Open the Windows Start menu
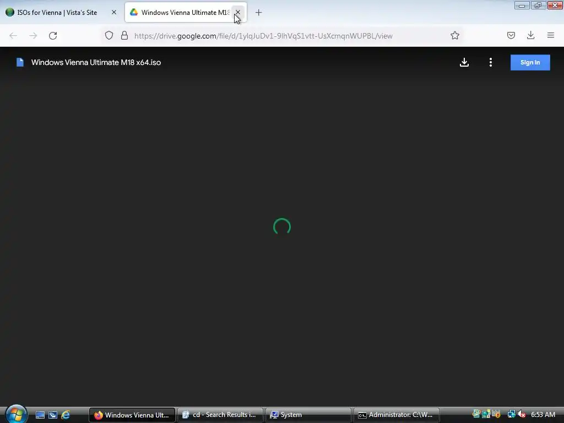 click(x=16, y=414)
